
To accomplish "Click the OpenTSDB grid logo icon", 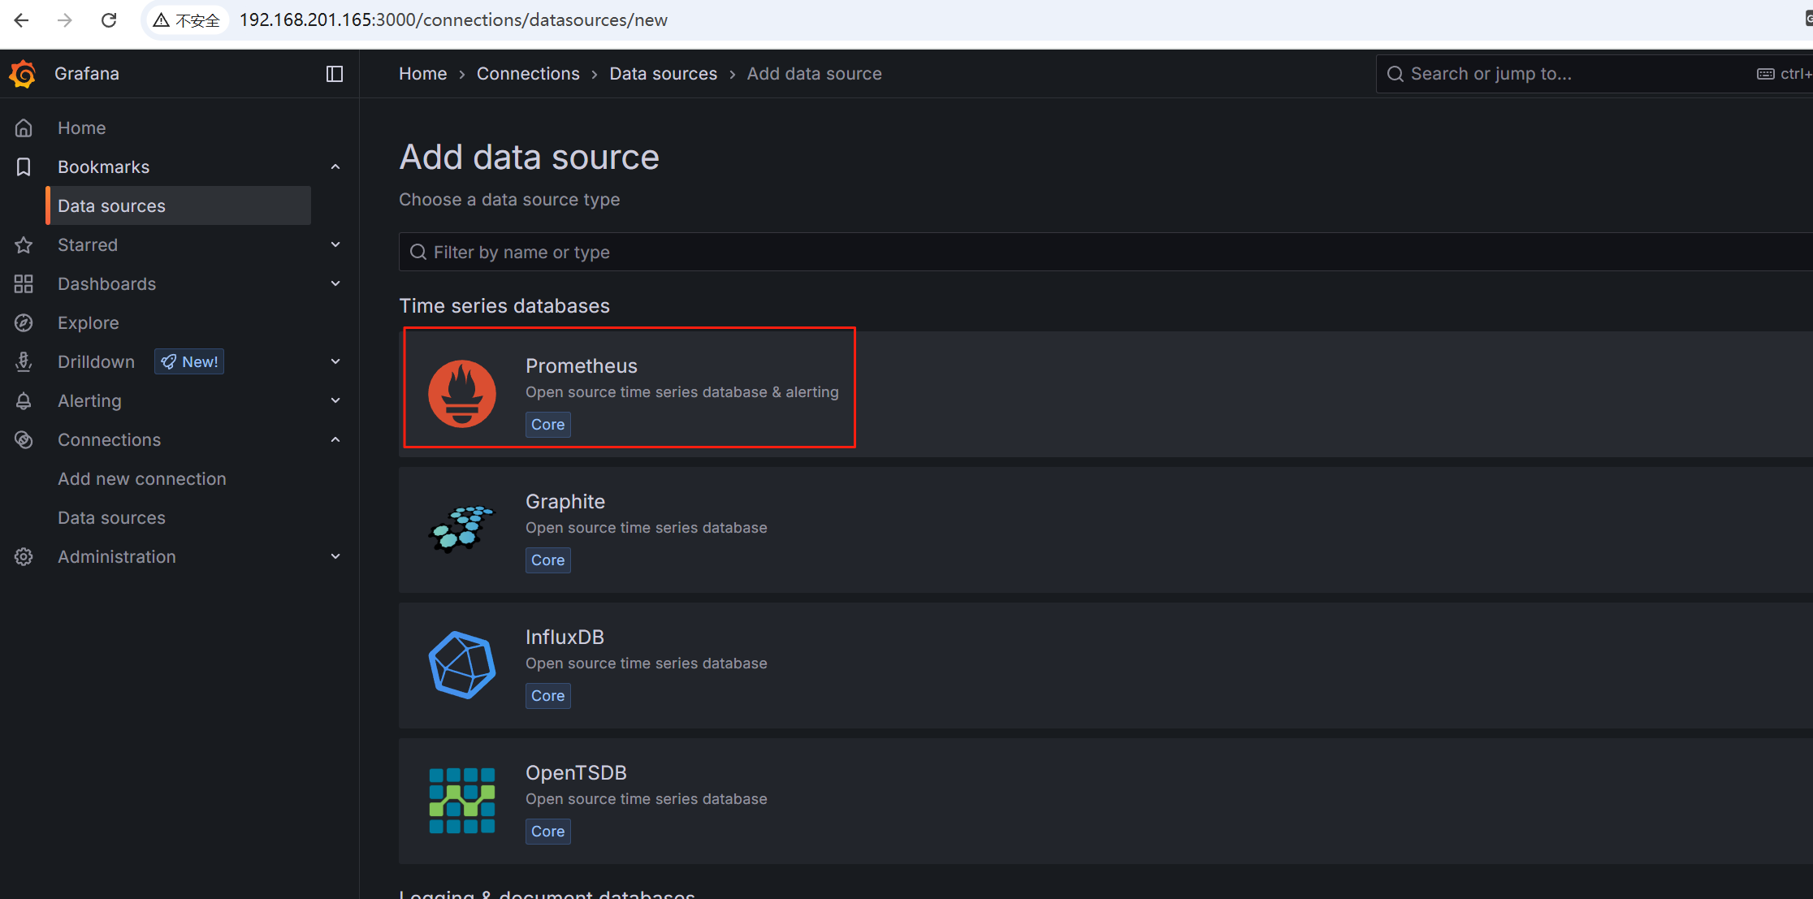I will click(462, 800).
